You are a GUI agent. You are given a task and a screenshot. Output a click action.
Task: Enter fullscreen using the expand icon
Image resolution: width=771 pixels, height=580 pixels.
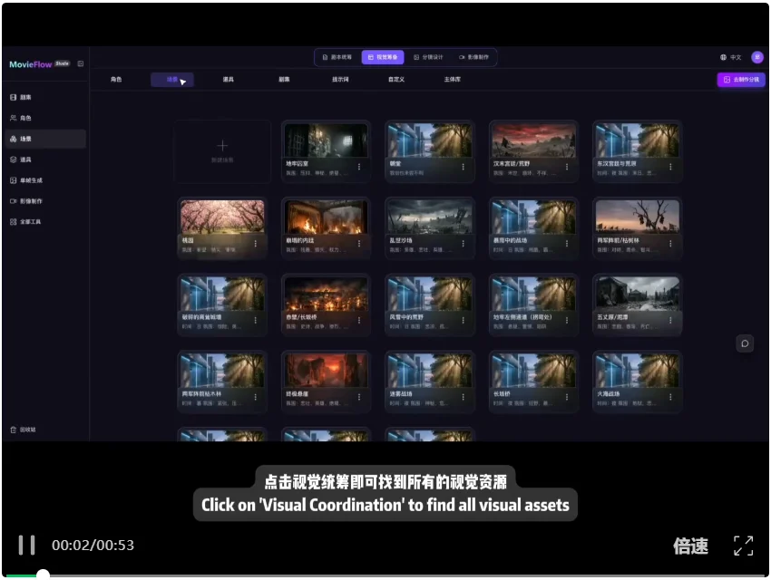coord(743,546)
